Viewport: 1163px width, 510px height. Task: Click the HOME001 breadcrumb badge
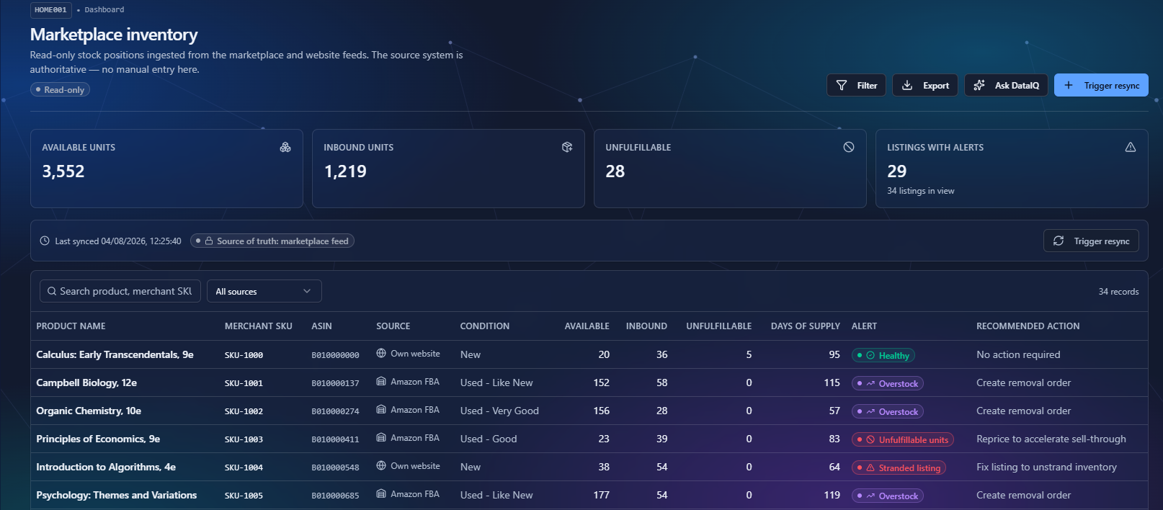[50, 9]
